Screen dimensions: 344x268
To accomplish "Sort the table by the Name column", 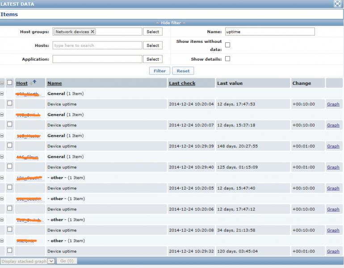I will pos(55,84).
